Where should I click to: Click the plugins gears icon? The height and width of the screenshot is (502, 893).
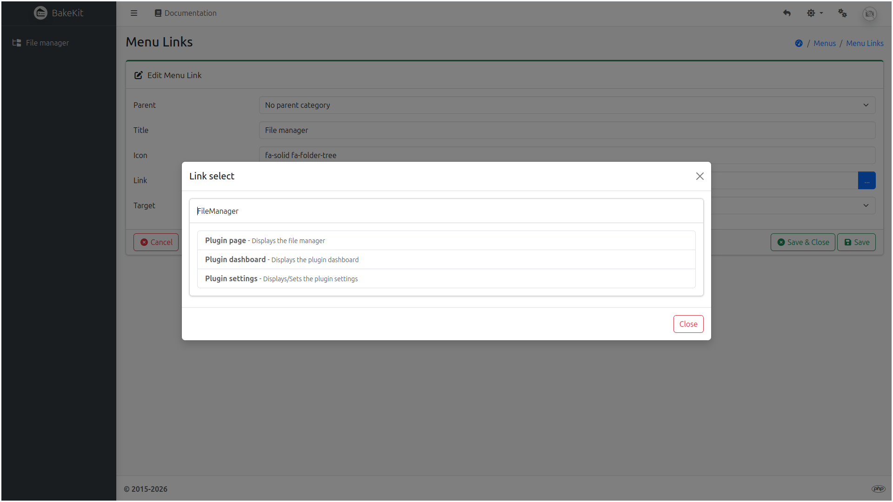pyautogui.click(x=842, y=13)
